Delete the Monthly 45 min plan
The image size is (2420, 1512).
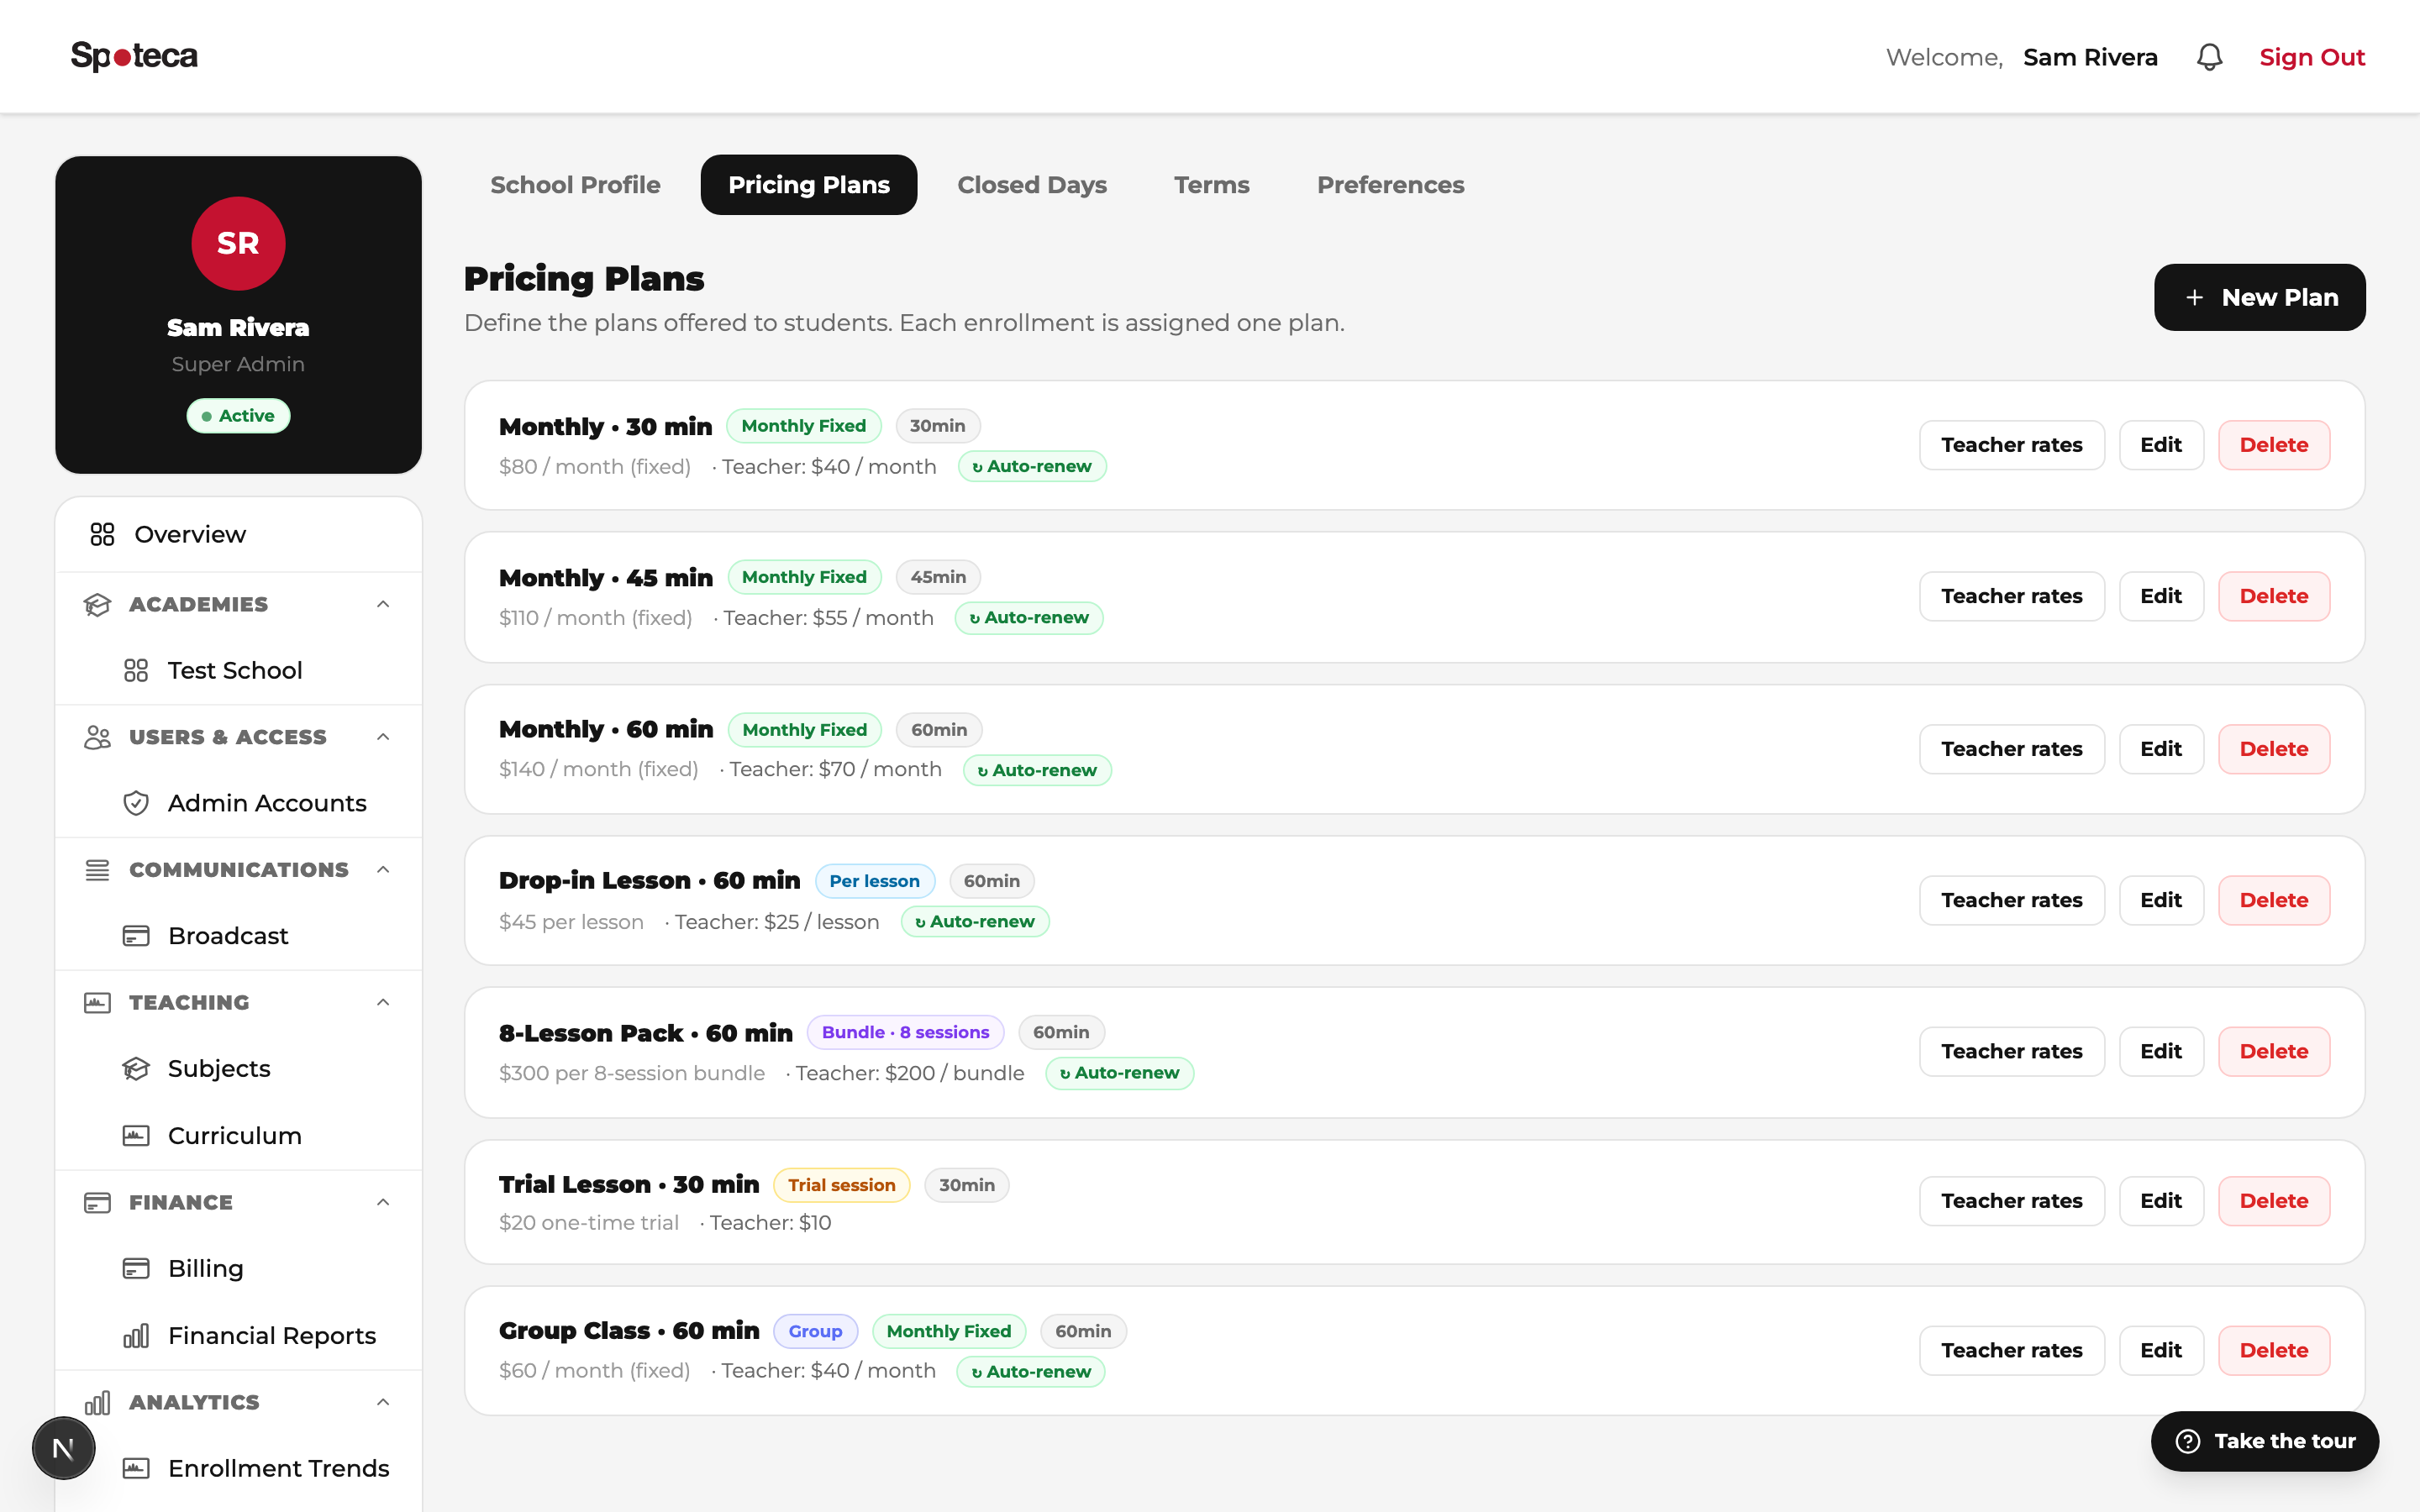pyautogui.click(x=2273, y=596)
